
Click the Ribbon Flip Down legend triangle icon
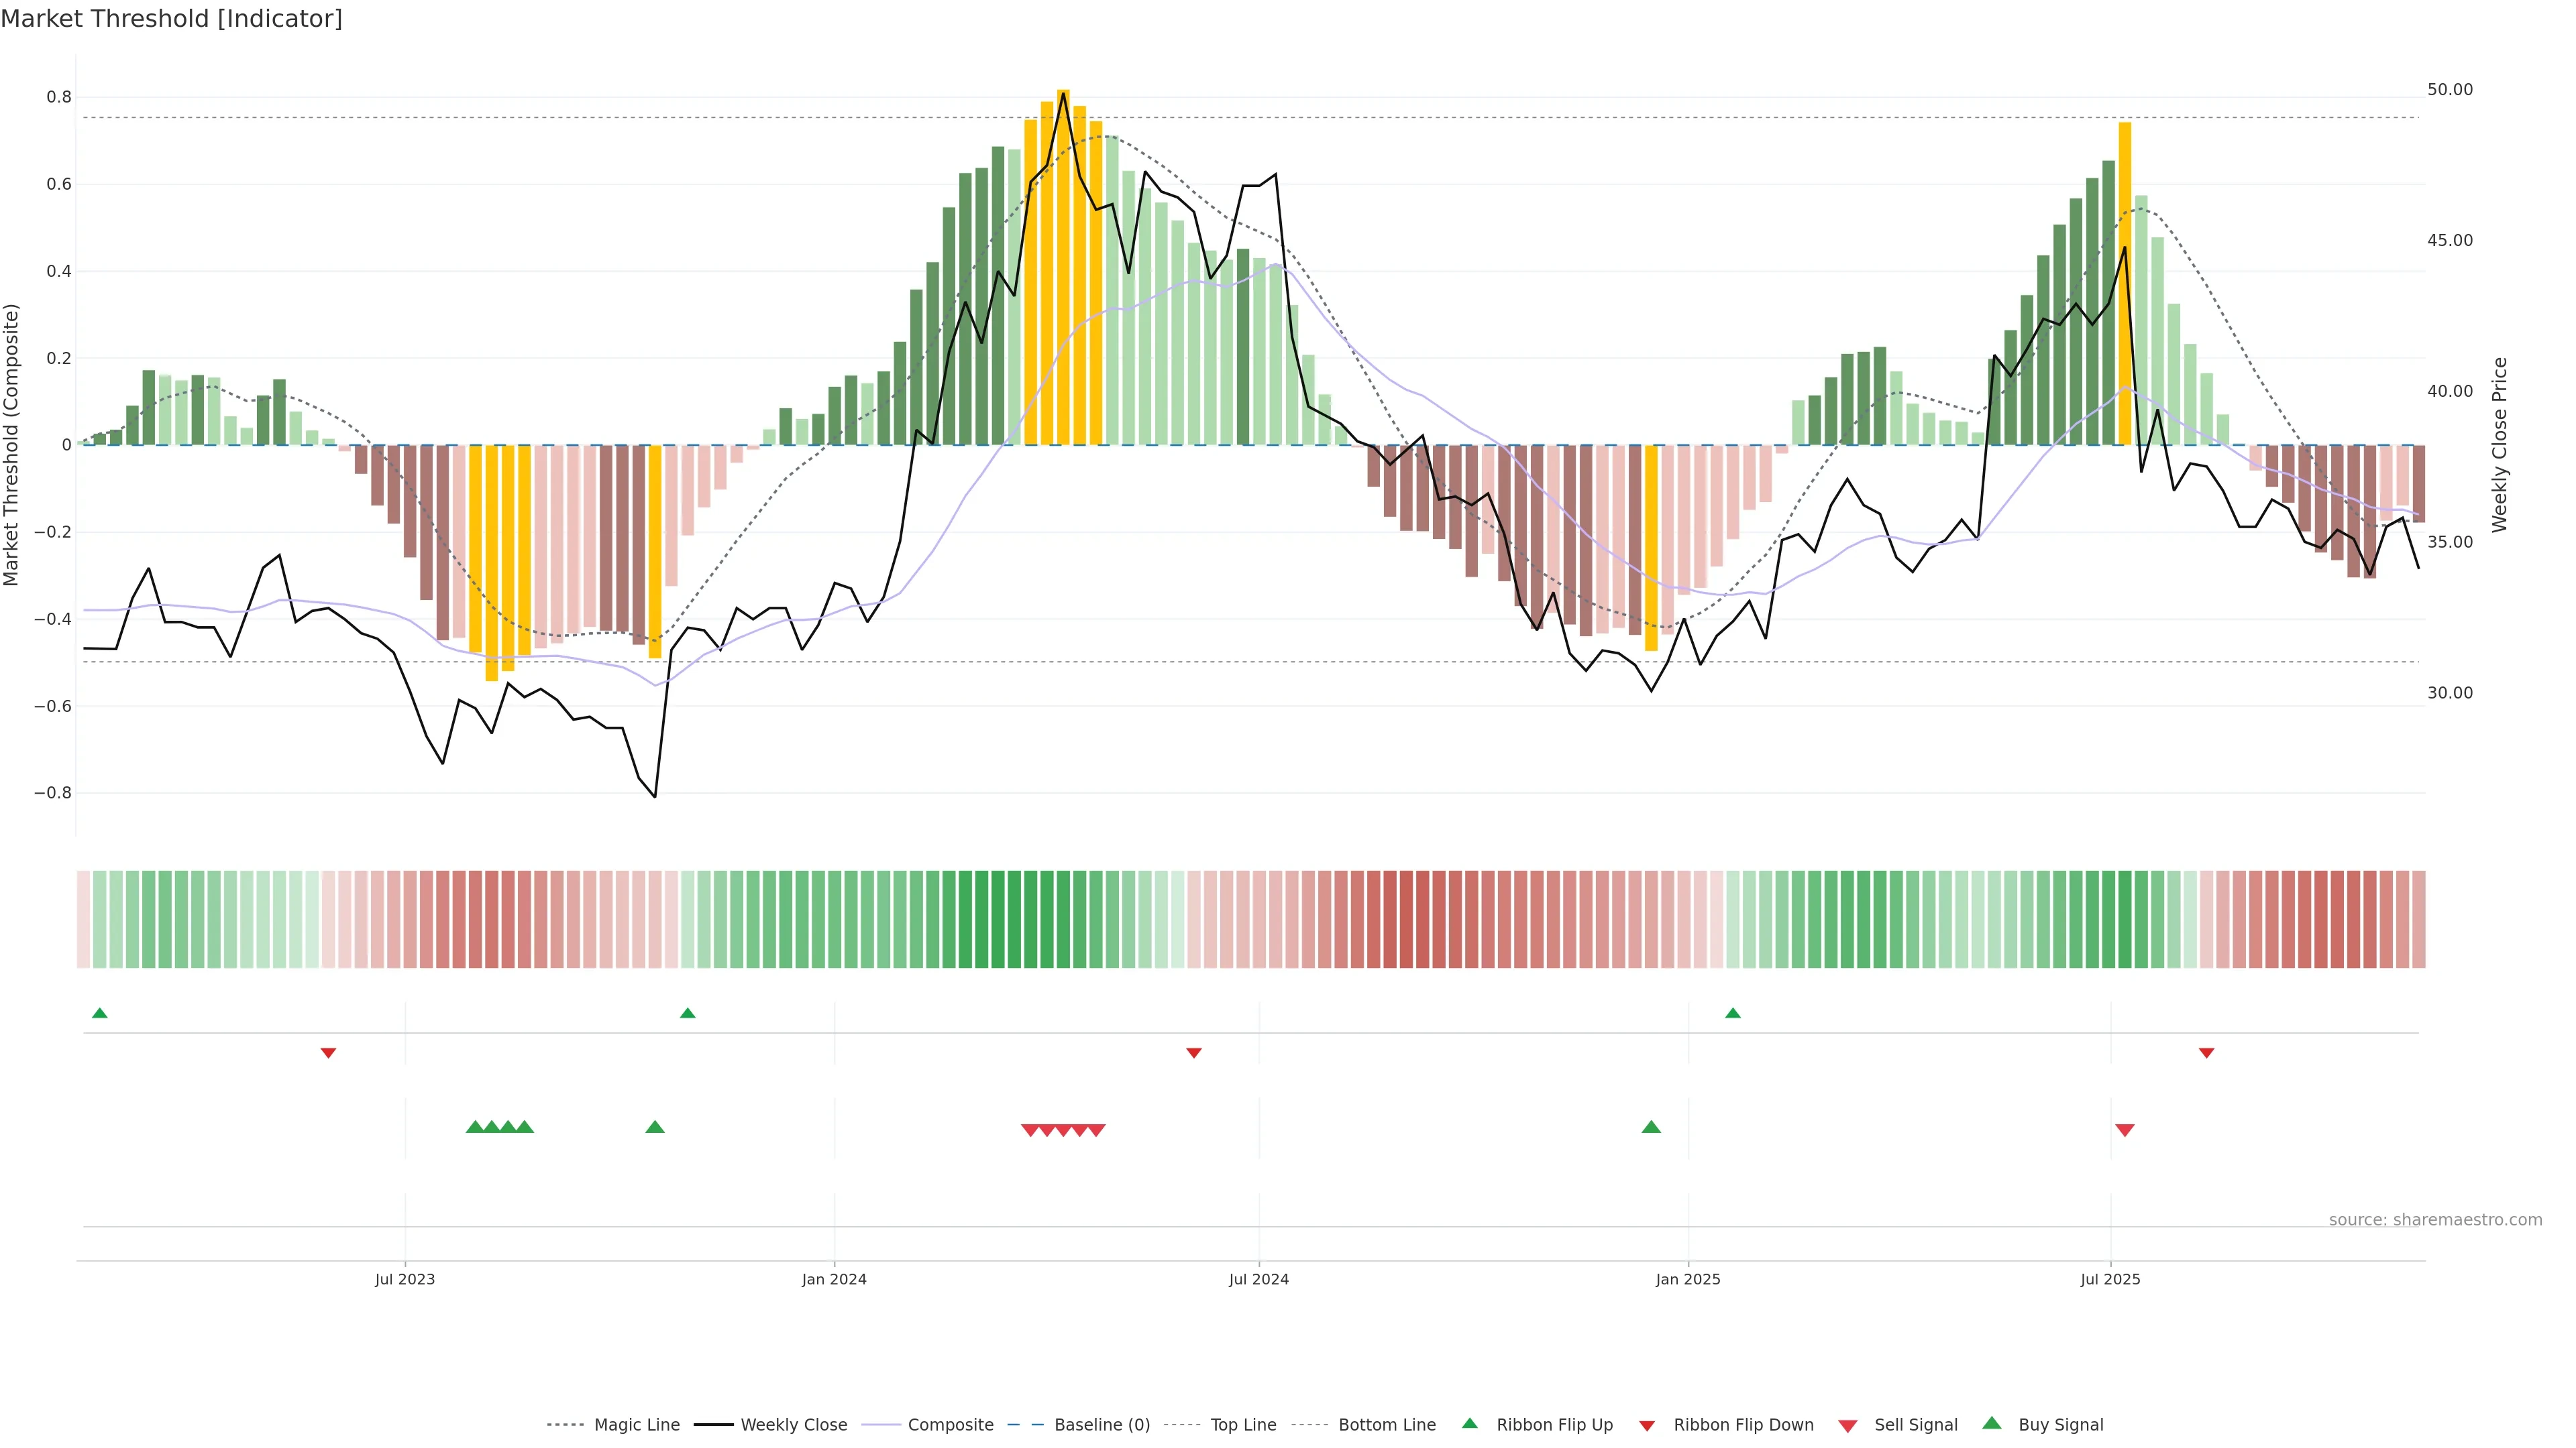coord(1647,1425)
